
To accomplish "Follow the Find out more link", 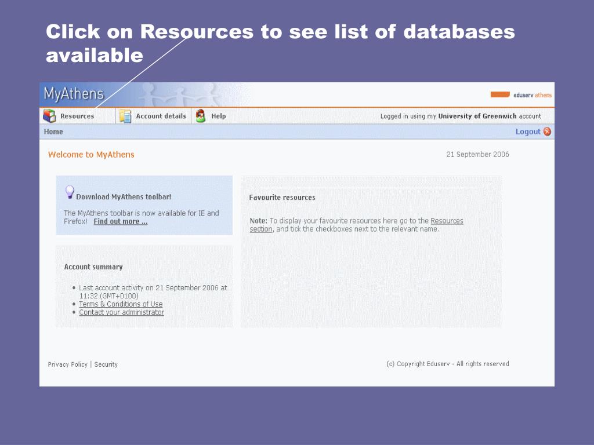I will click(121, 221).
